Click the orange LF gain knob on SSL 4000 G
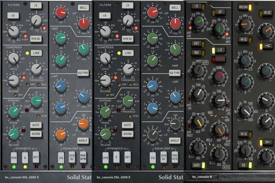This screenshot has width=275, height=183. (x=61, y=135)
